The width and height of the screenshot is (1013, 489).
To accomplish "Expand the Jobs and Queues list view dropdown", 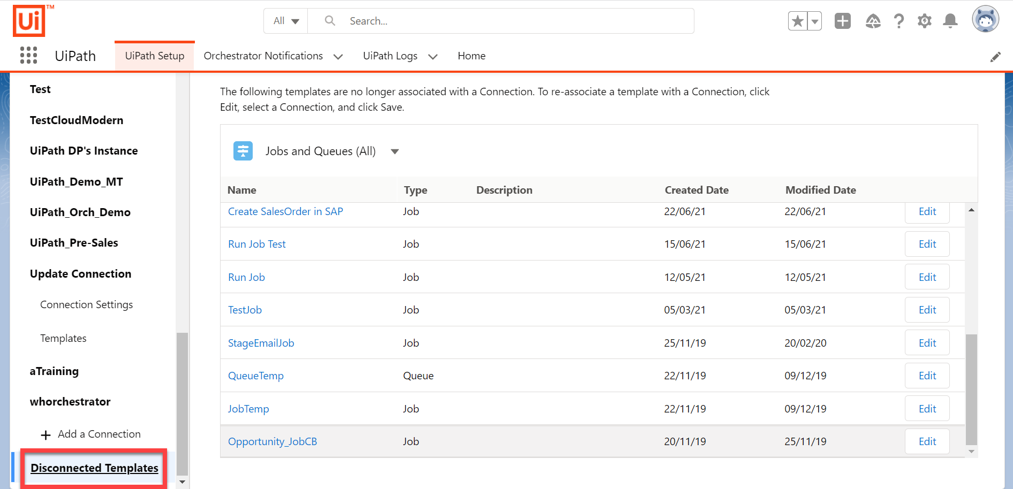I will (395, 151).
